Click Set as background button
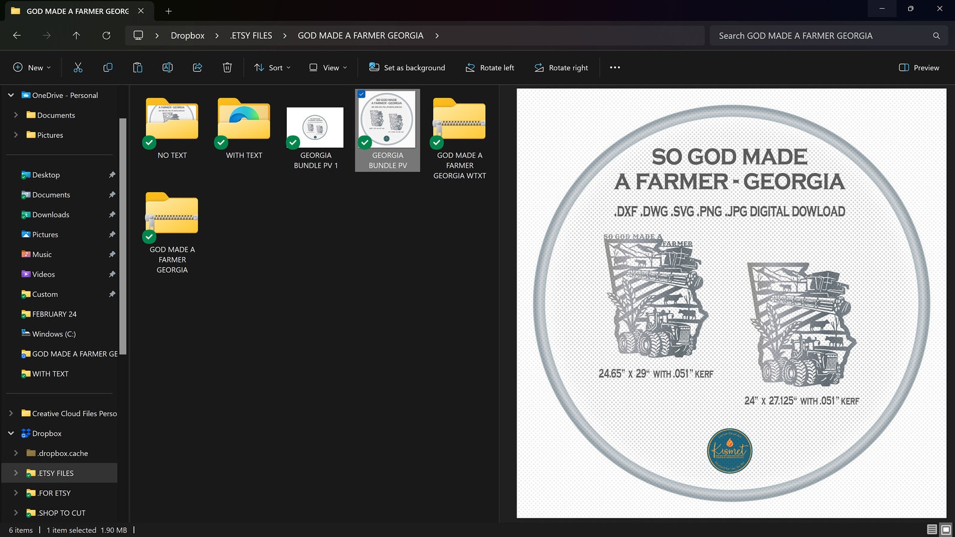The width and height of the screenshot is (955, 537). (x=407, y=68)
